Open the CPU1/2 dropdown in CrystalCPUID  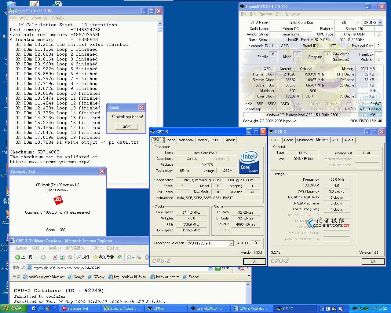[380, 22]
